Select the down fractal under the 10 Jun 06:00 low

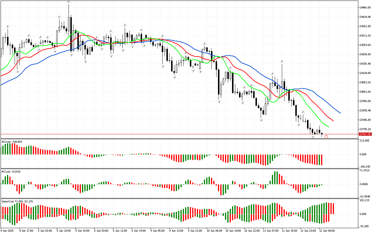tap(219, 101)
